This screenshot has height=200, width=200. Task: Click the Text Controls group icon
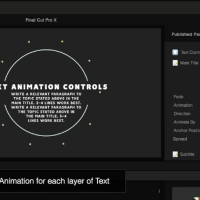[175, 52]
